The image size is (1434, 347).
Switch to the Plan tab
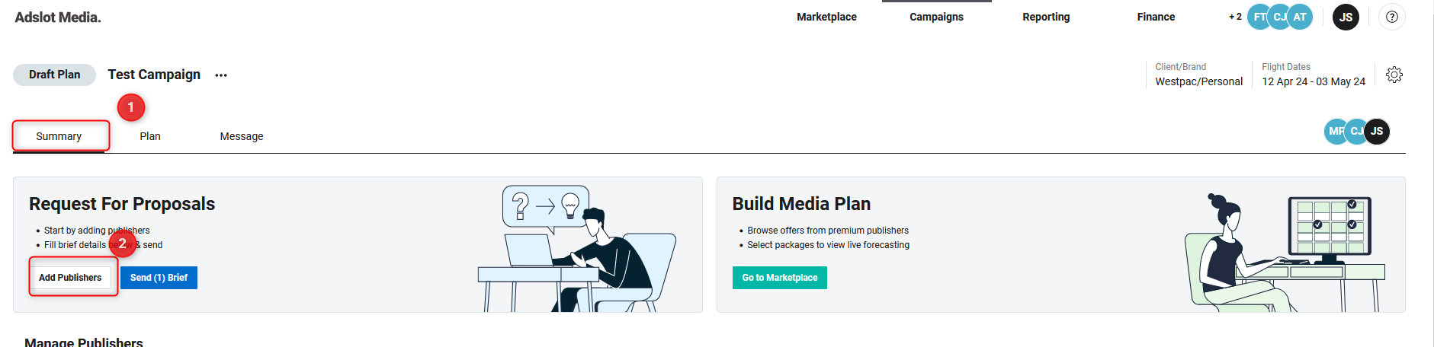[x=150, y=136]
